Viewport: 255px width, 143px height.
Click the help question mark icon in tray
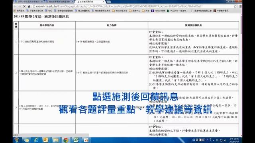coord(207,140)
